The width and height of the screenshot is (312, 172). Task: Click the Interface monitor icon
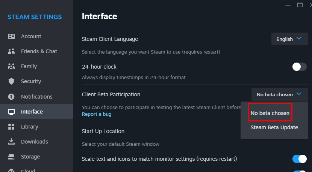click(x=11, y=112)
